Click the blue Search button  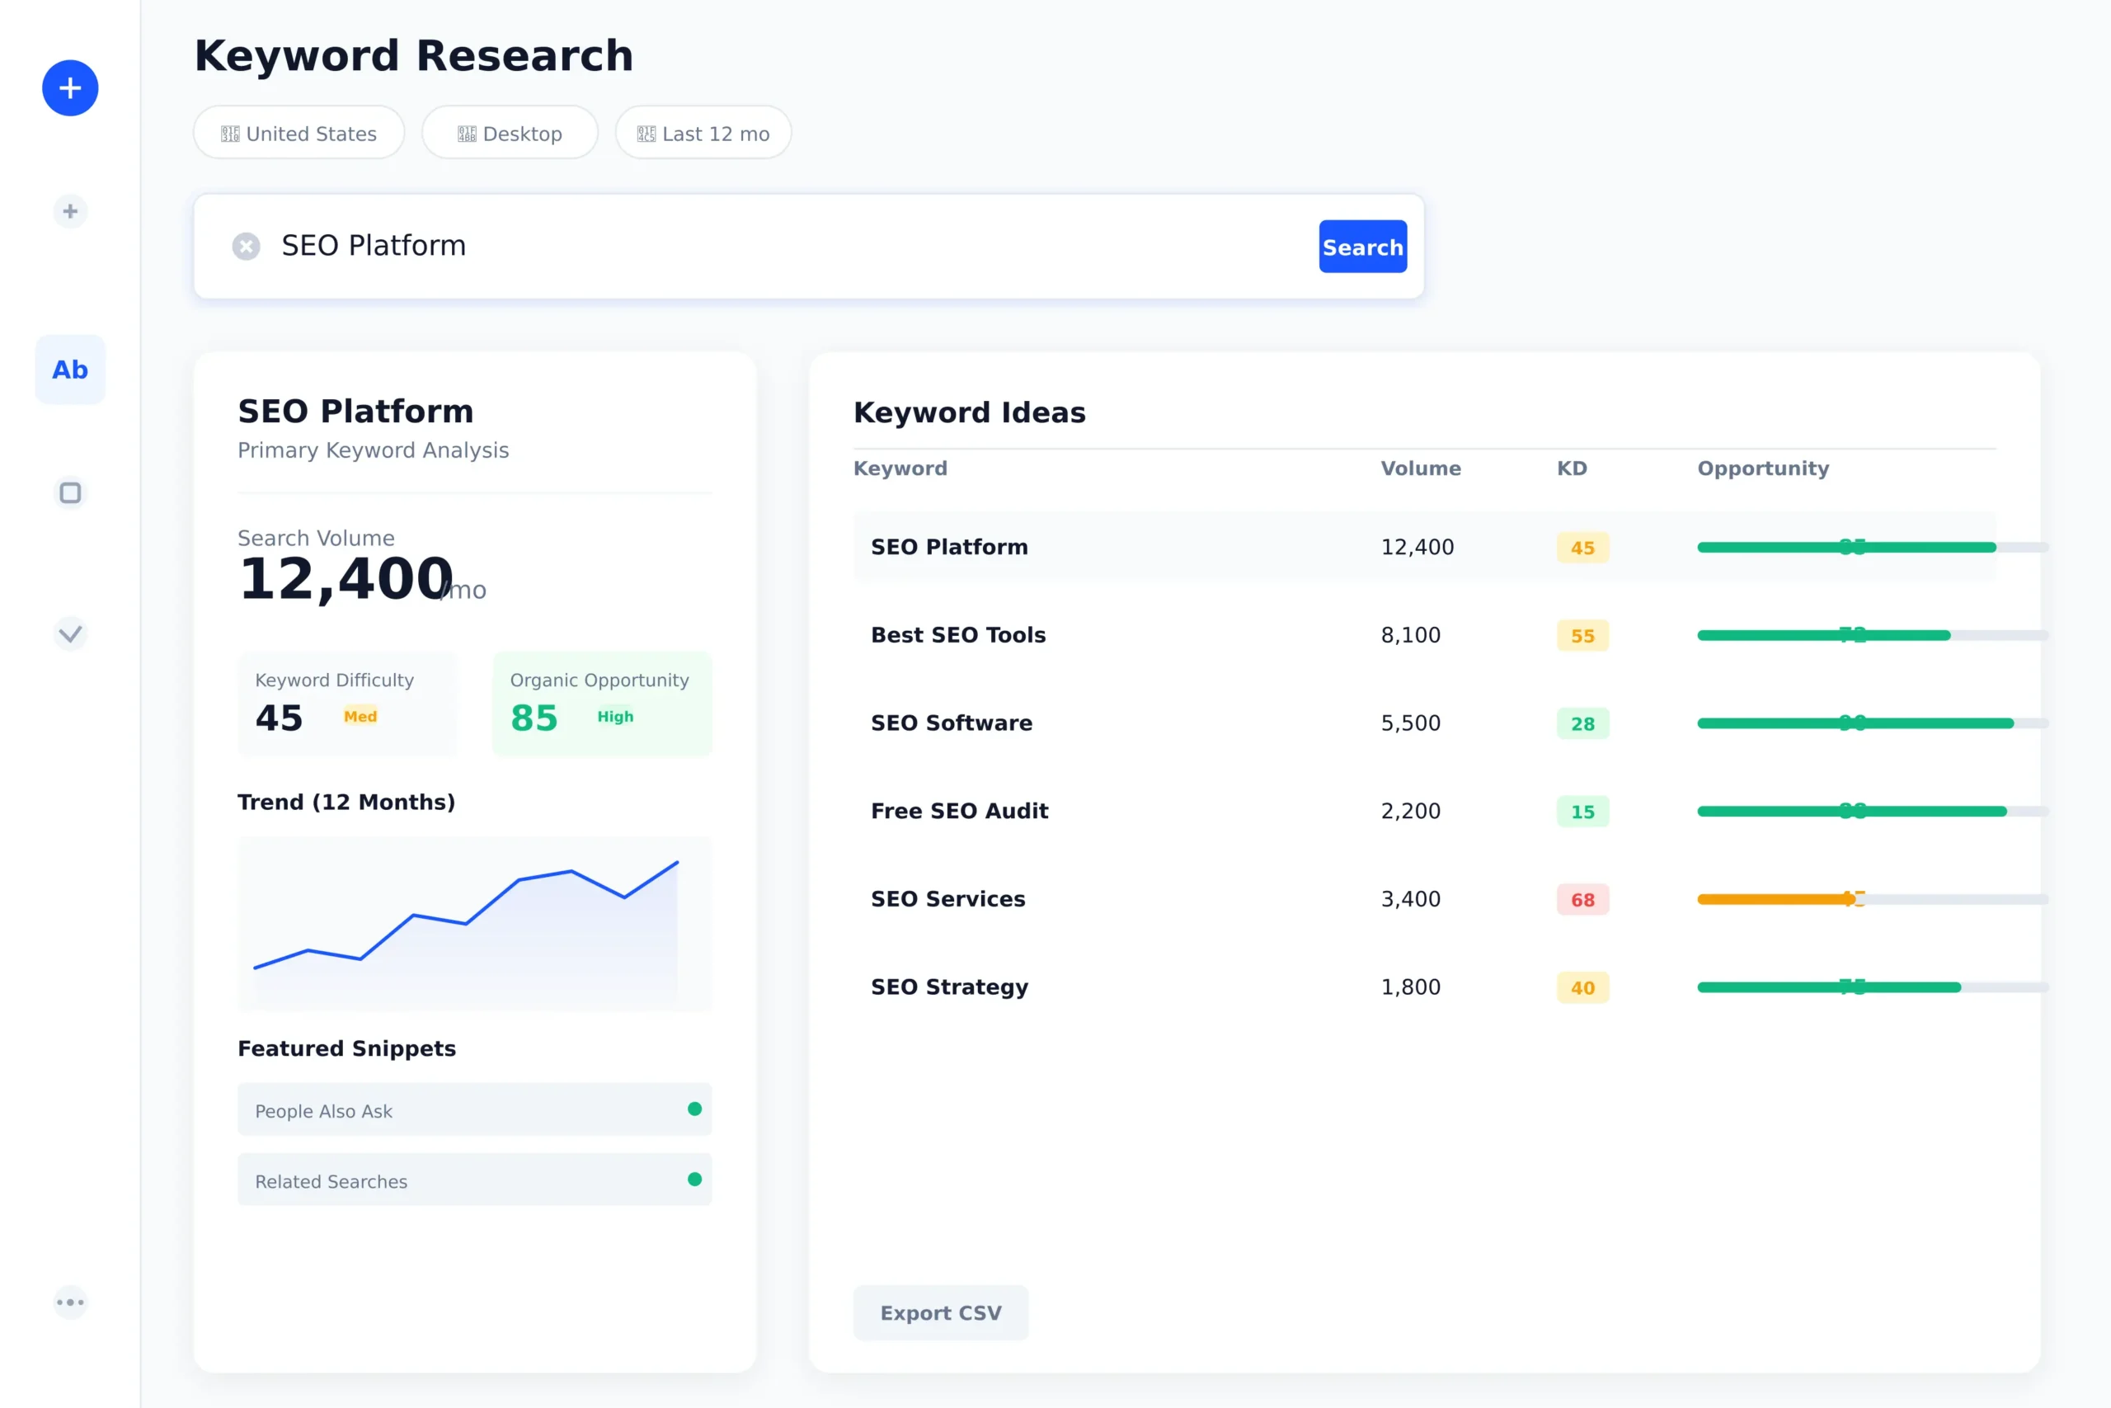coord(1362,246)
